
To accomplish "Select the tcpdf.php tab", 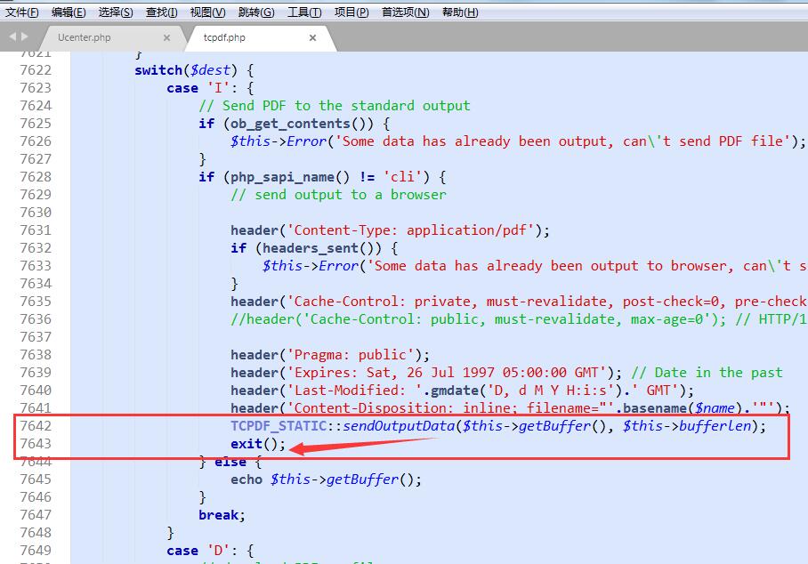I will point(224,38).
